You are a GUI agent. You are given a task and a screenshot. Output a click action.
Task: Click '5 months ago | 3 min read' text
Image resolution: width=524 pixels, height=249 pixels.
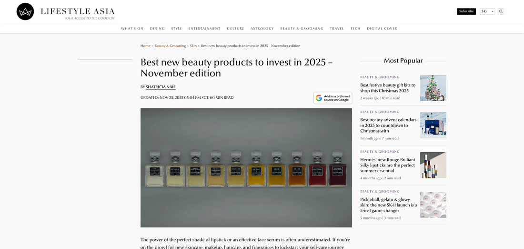(x=380, y=218)
